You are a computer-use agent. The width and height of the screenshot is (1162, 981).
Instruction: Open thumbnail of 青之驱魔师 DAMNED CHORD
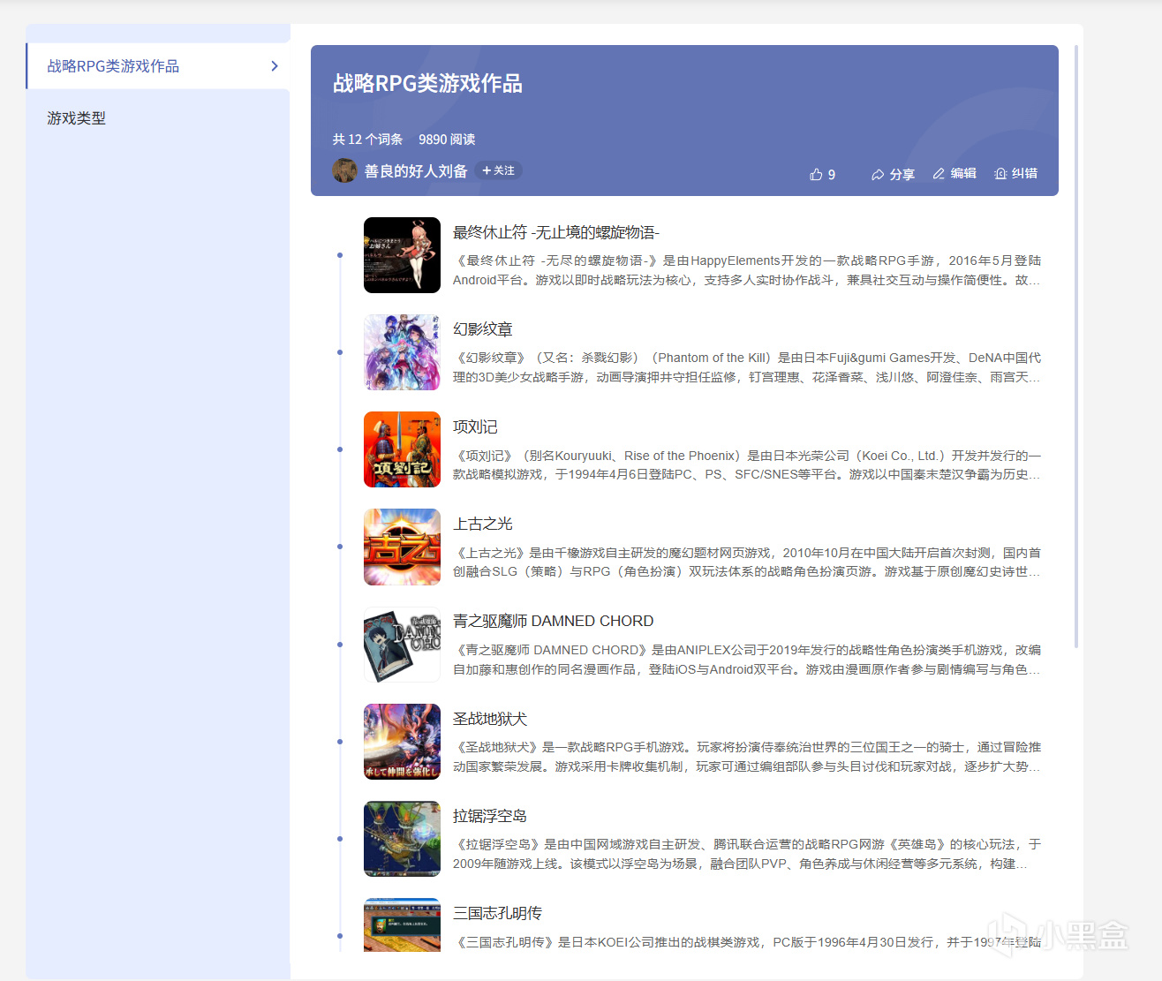pyautogui.click(x=402, y=645)
